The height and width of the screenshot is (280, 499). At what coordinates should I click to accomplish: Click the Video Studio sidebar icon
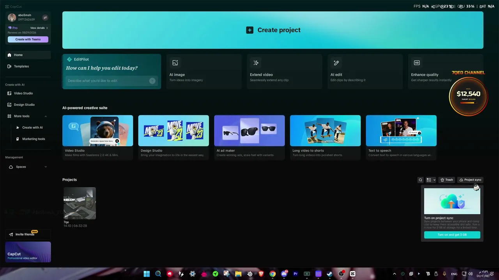click(x=9, y=93)
